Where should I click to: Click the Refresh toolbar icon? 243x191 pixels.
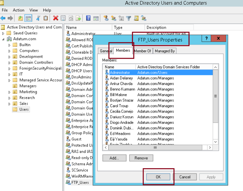tap(71, 18)
